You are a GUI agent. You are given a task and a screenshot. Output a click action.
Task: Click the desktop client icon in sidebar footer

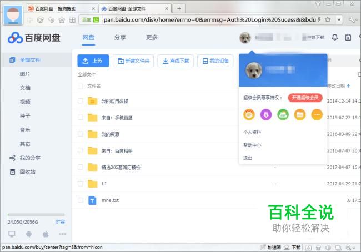[12, 234]
